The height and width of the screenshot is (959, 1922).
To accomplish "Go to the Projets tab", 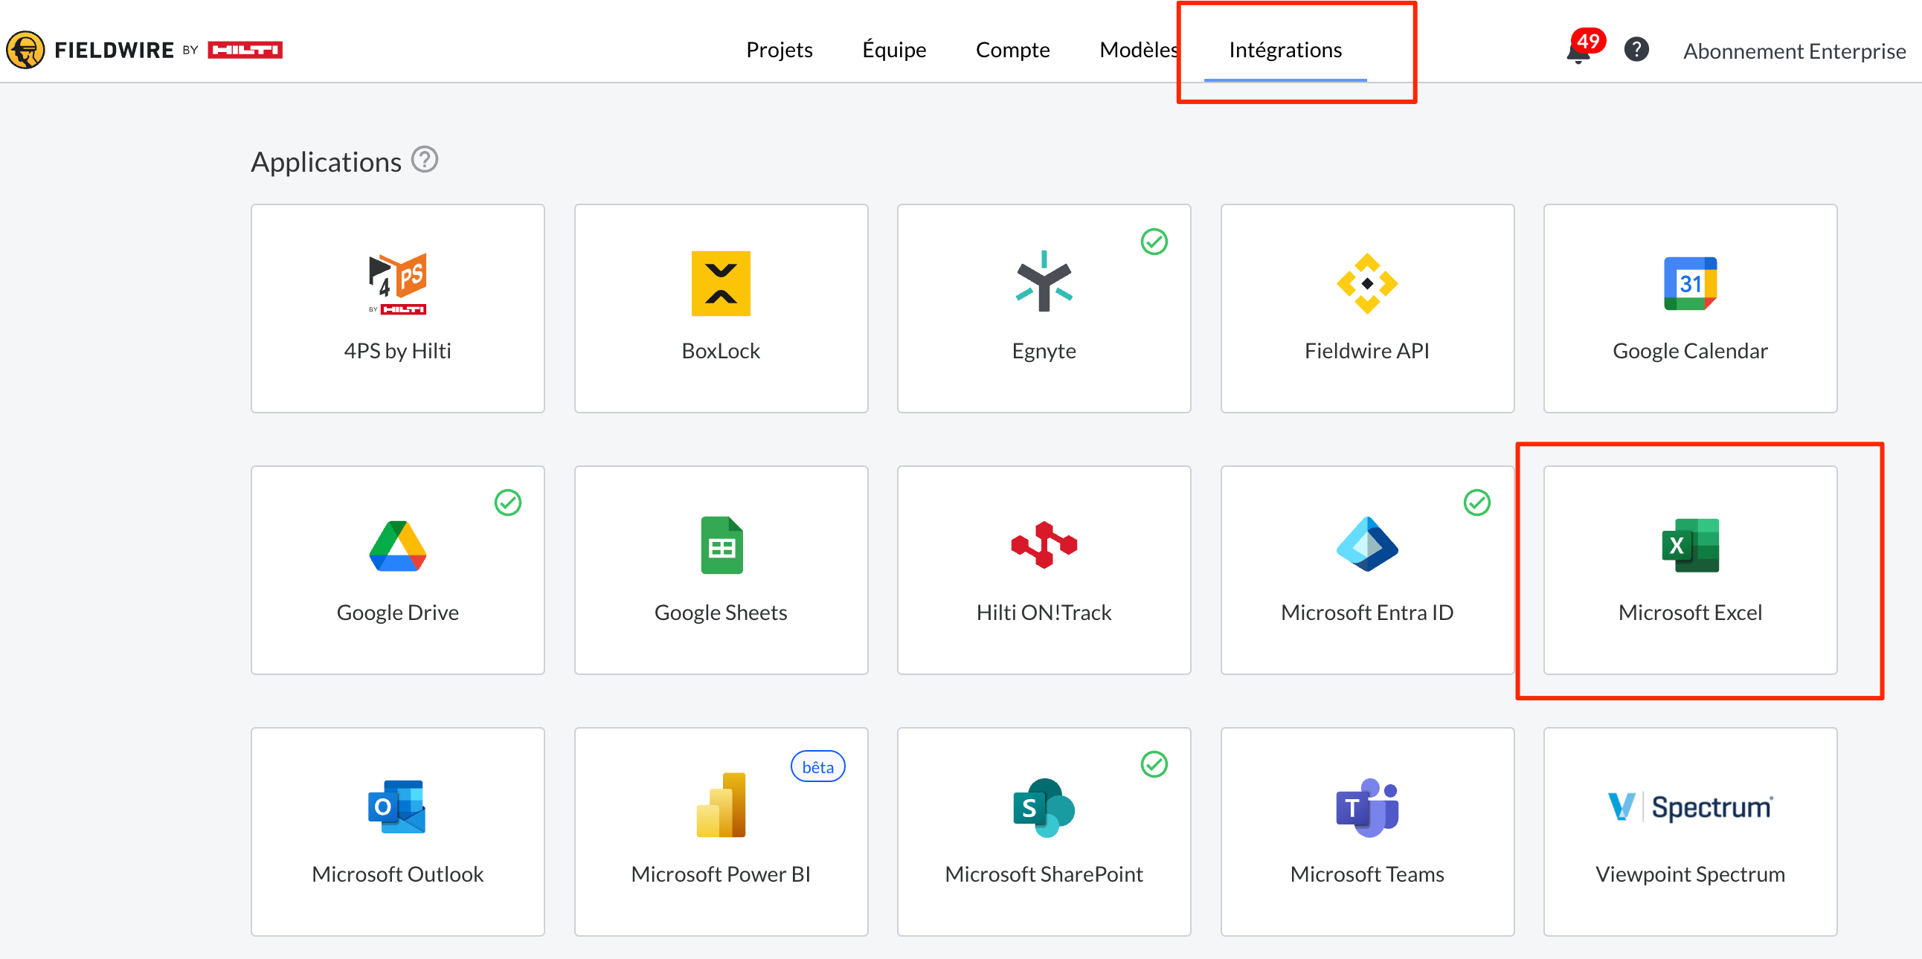I will pyautogui.click(x=780, y=50).
